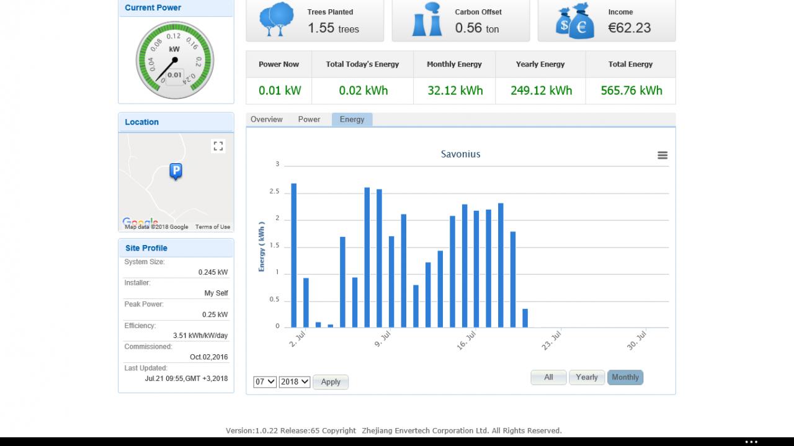Open the month dropdown showing 07
The height and width of the screenshot is (446, 794).
tap(264, 381)
